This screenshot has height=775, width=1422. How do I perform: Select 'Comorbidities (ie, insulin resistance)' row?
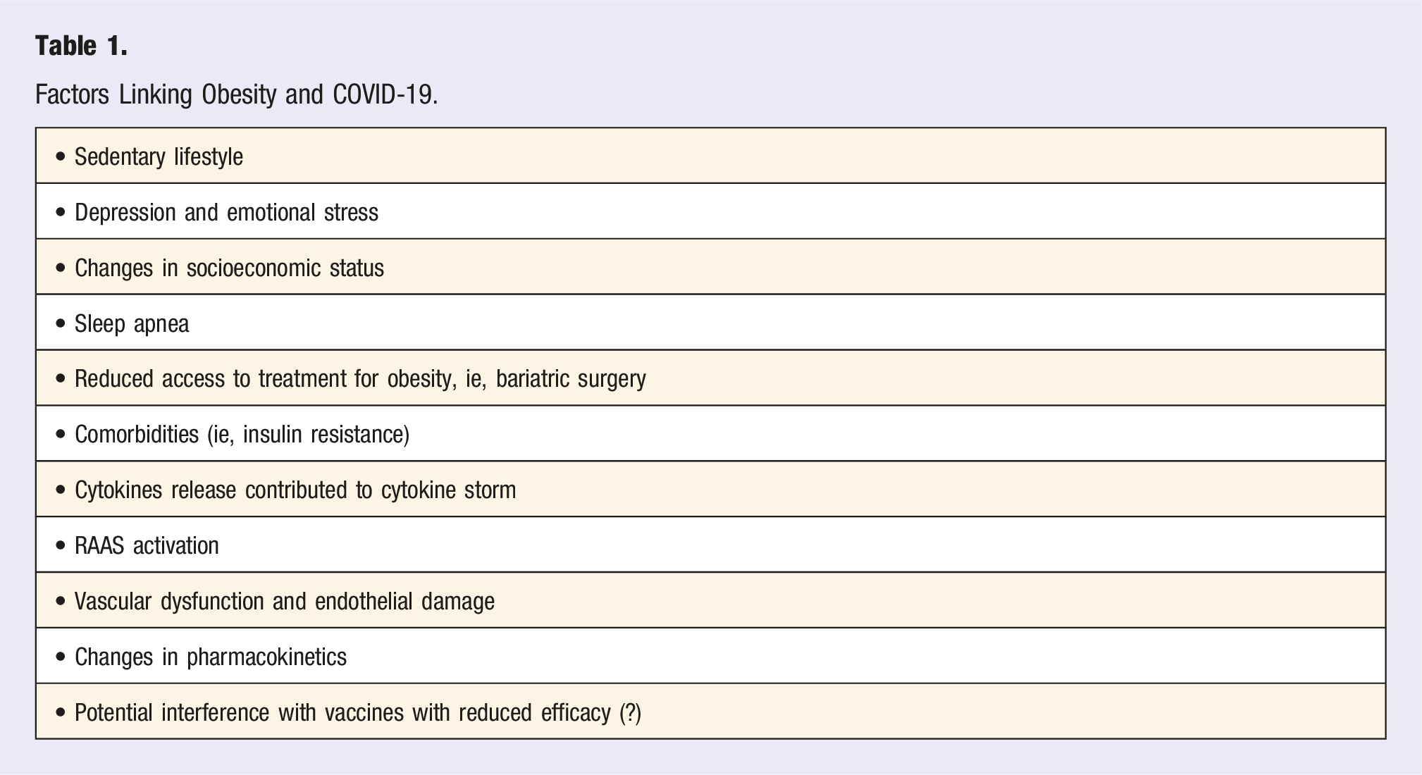710,433
